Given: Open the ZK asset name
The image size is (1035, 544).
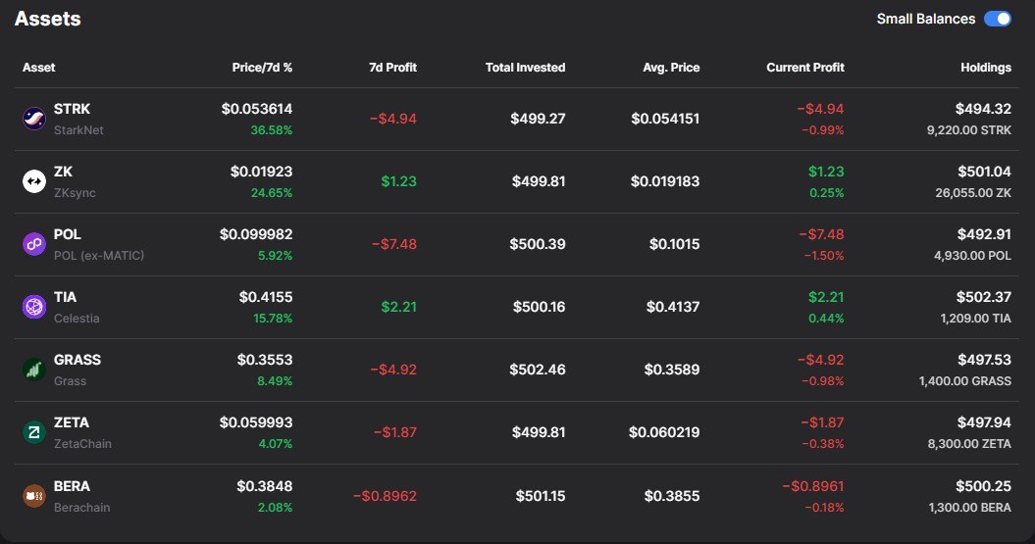Looking at the screenshot, I should pyautogui.click(x=63, y=172).
